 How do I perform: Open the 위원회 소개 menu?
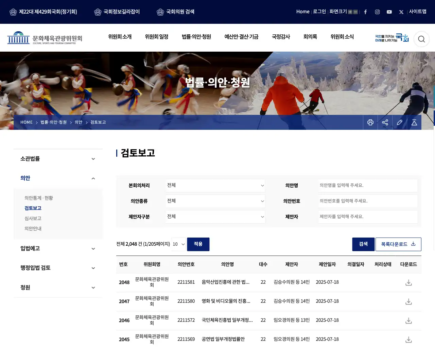click(x=120, y=37)
